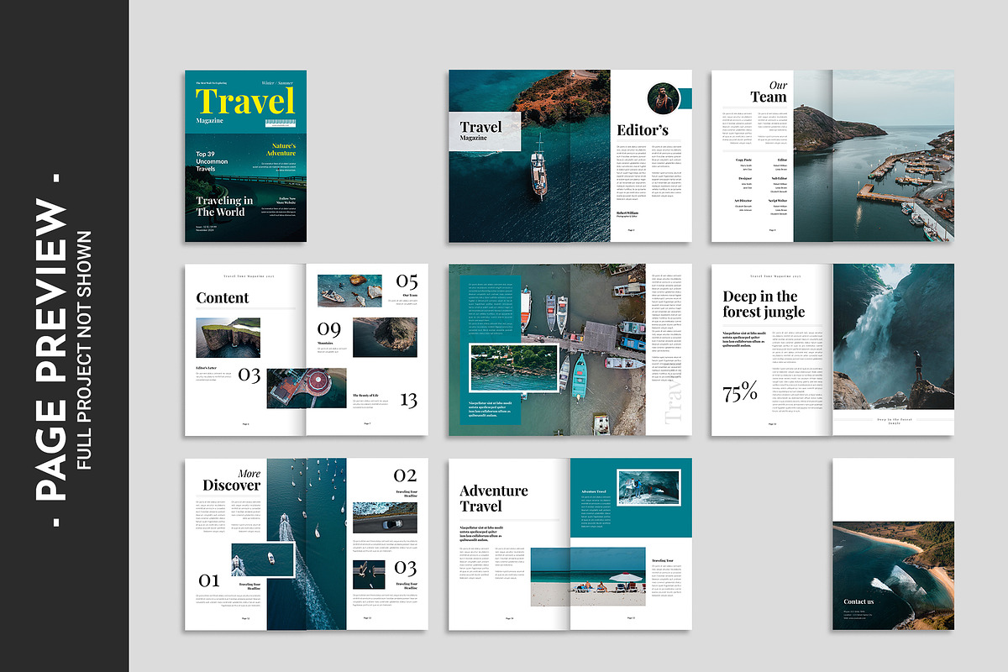Click 'Traveling in The World' on the cover
This screenshot has height=672, width=1008.
(223, 206)
